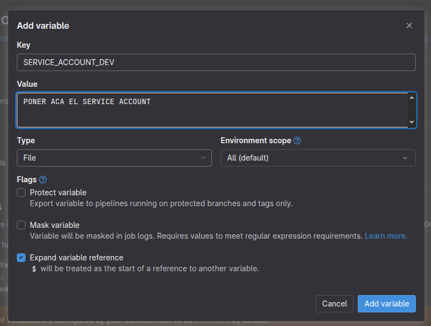Open the Flags help question-mark icon
The image size is (431, 326).
(43, 180)
